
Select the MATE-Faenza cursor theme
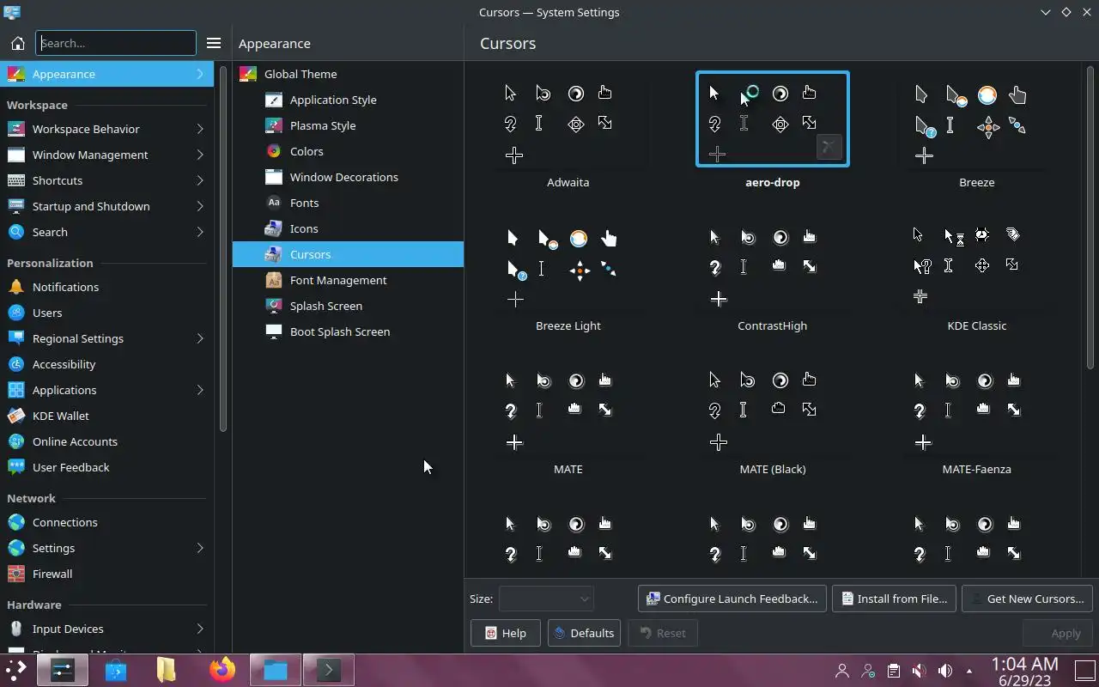(x=976, y=418)
